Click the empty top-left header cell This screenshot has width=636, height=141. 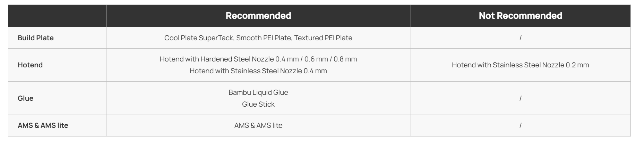coord(57,16)
